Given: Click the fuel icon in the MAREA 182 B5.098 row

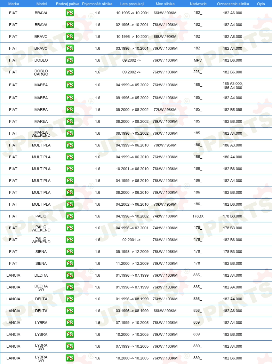Looking at the screenshot, I should point(70,110).
